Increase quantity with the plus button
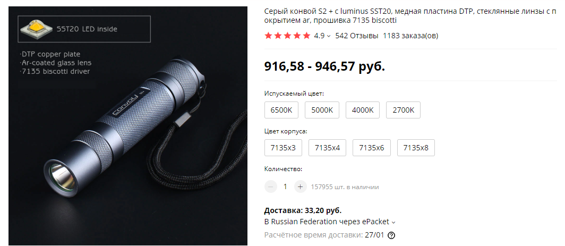 click(300, 186)
